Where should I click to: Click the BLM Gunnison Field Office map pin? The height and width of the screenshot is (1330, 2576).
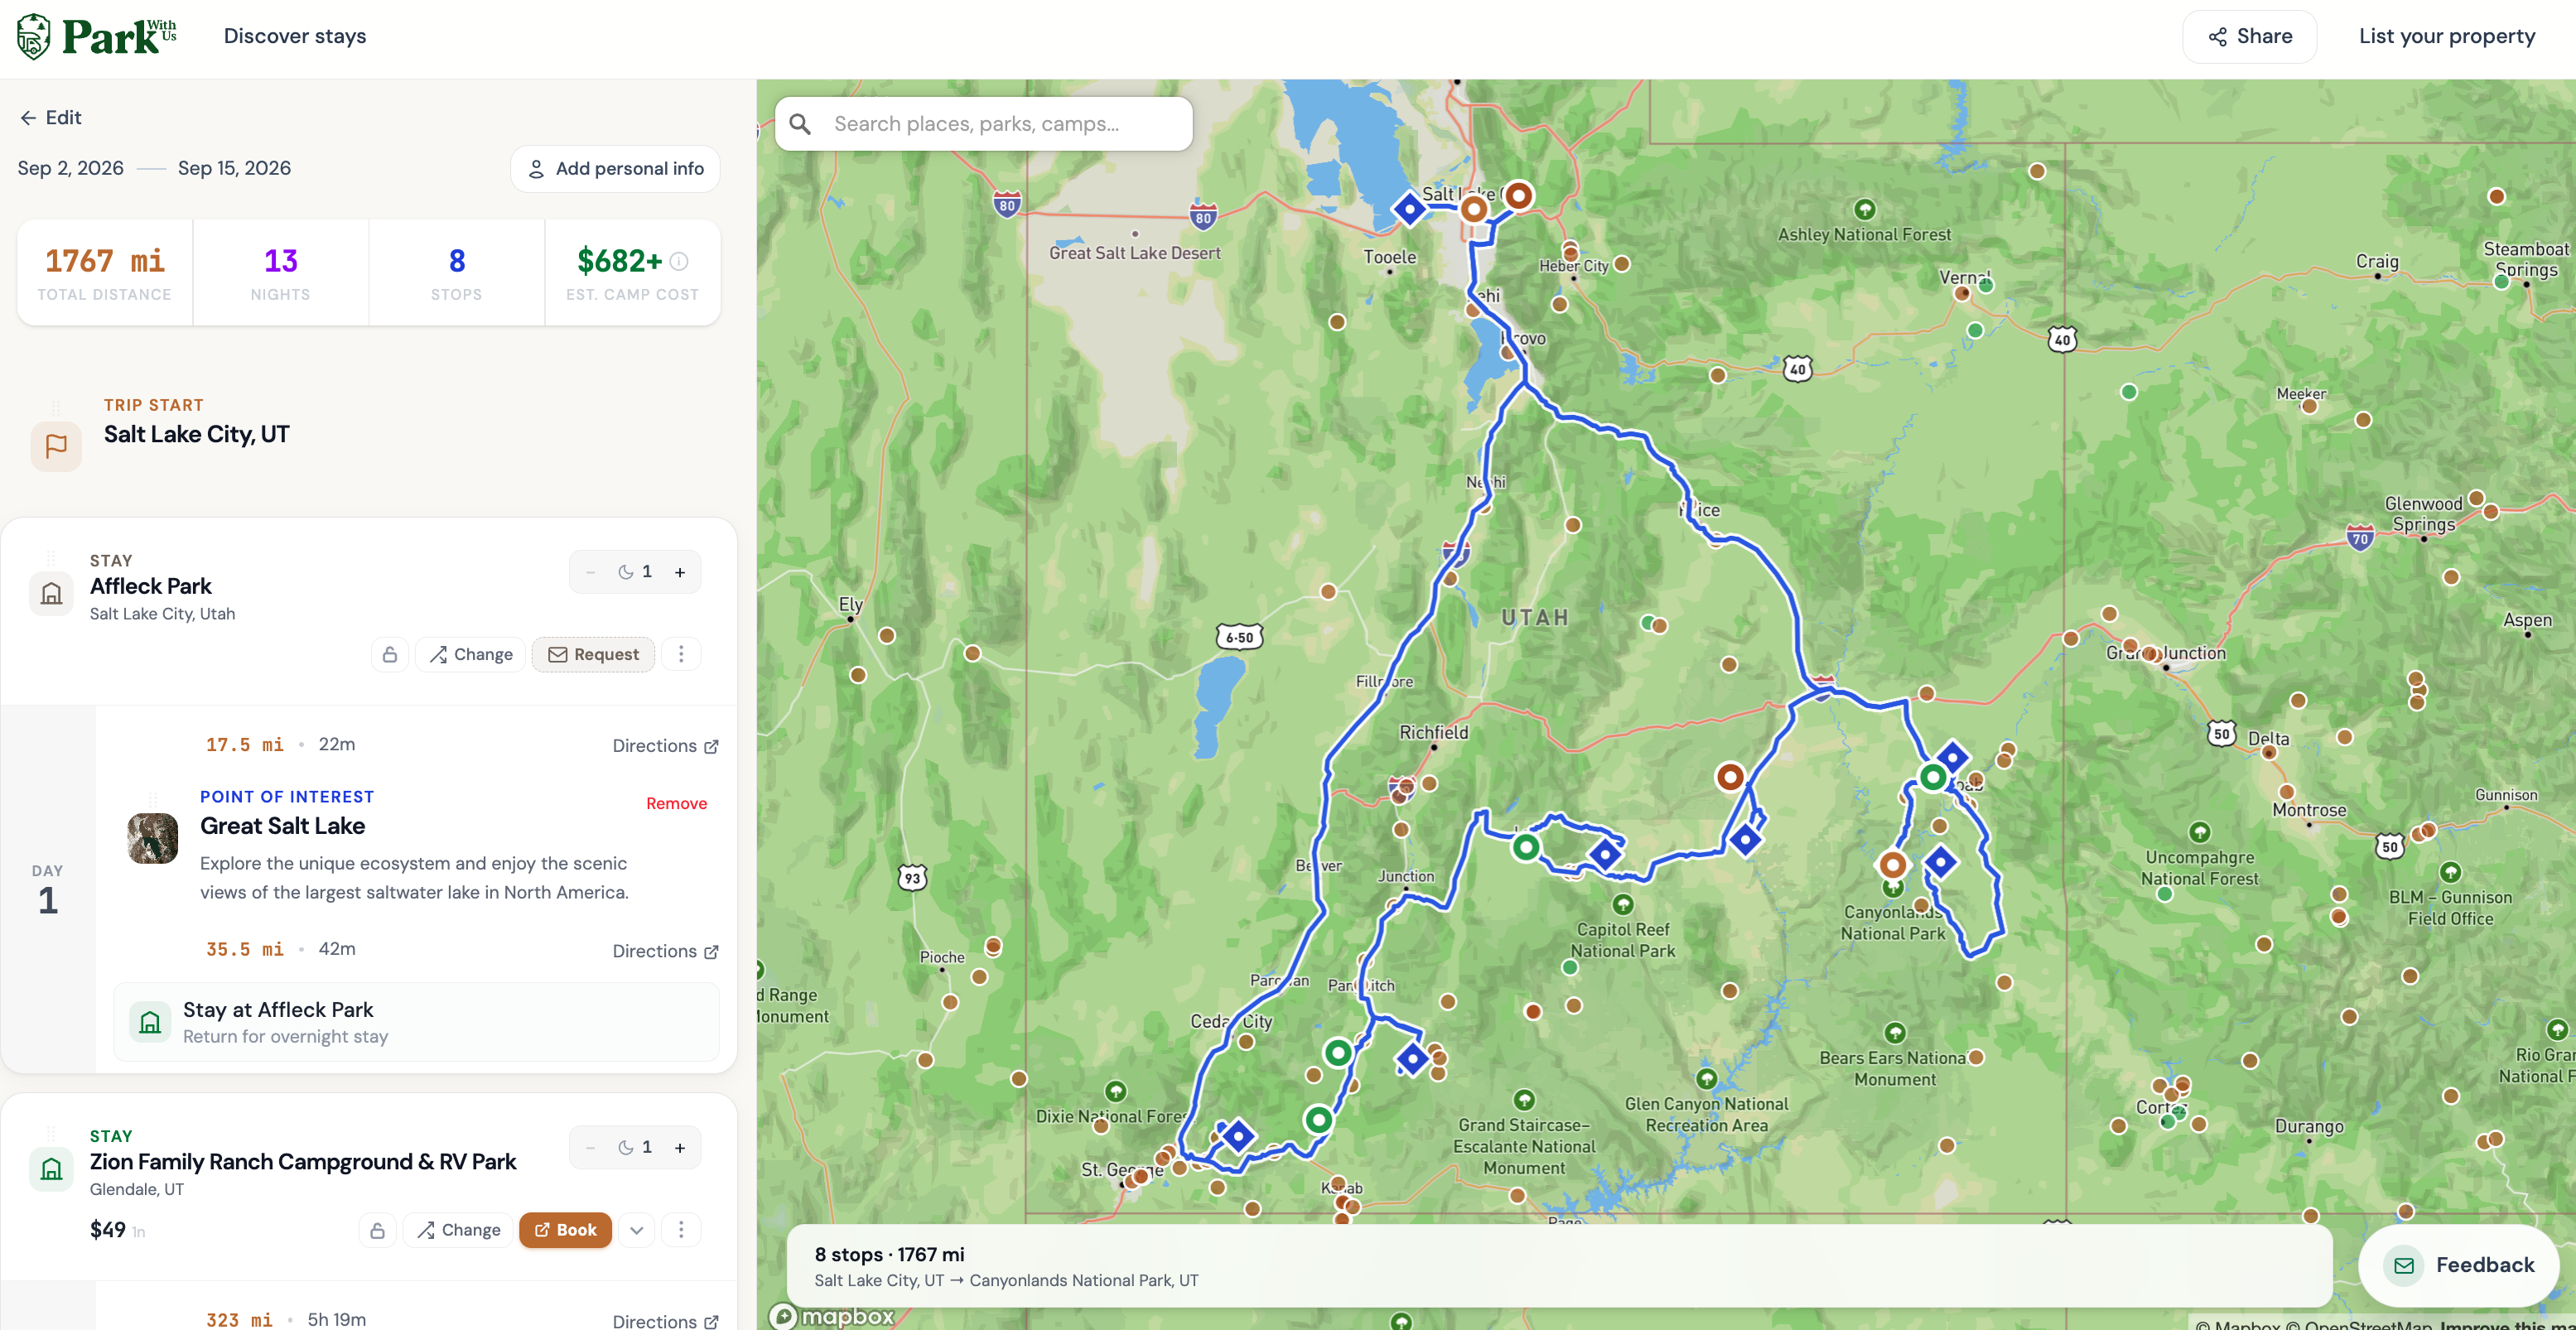tap(2450, 872)
